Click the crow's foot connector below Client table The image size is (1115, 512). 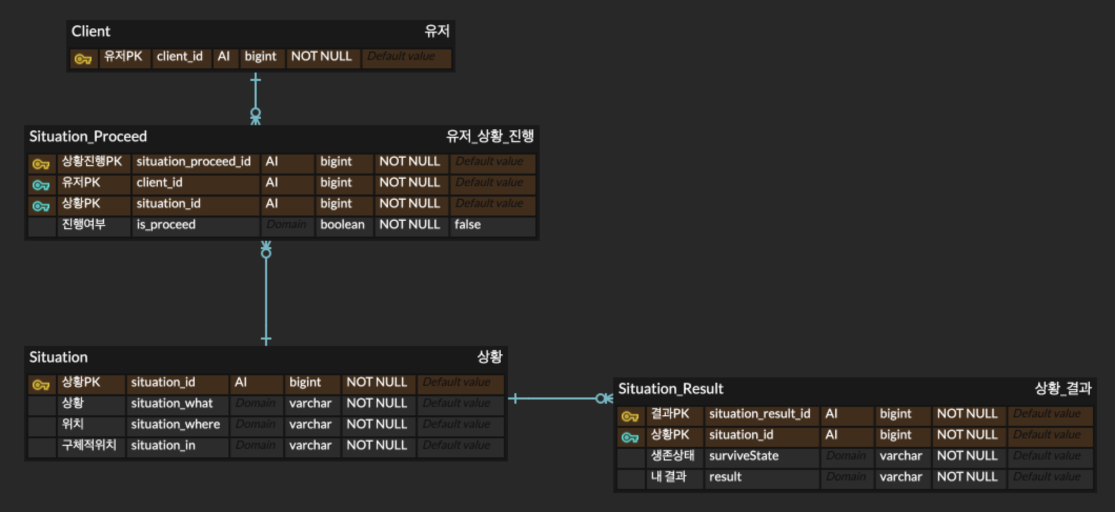256,117
